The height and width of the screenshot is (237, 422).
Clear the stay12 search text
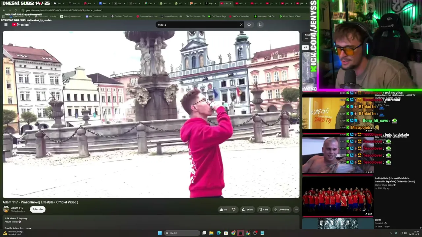(241, 25)
